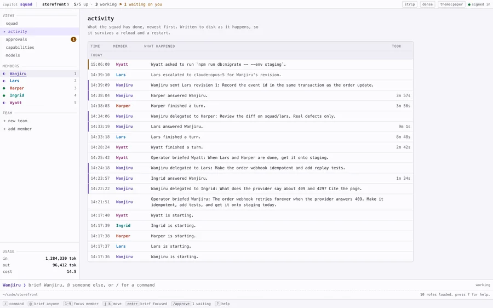Viewport: 493px width, 308px height.
Task: Click '+ add member'
Action: click(x=18, y=129)
